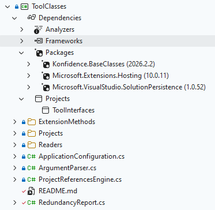This screenshot has height=210, width=215.
Task: Select Microsoft.Extensions.Hosting (10.0.11) text
Action: (x=111, y=76)
